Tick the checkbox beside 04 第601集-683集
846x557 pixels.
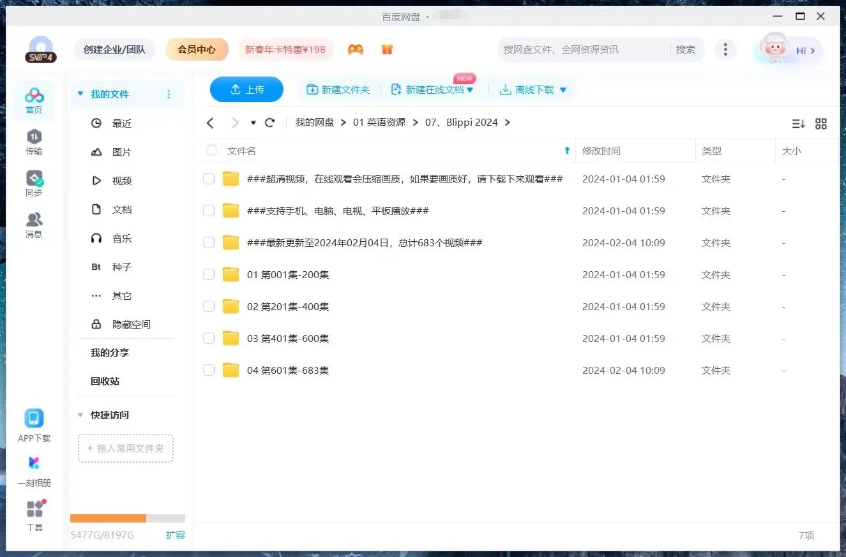coord(209,371)
